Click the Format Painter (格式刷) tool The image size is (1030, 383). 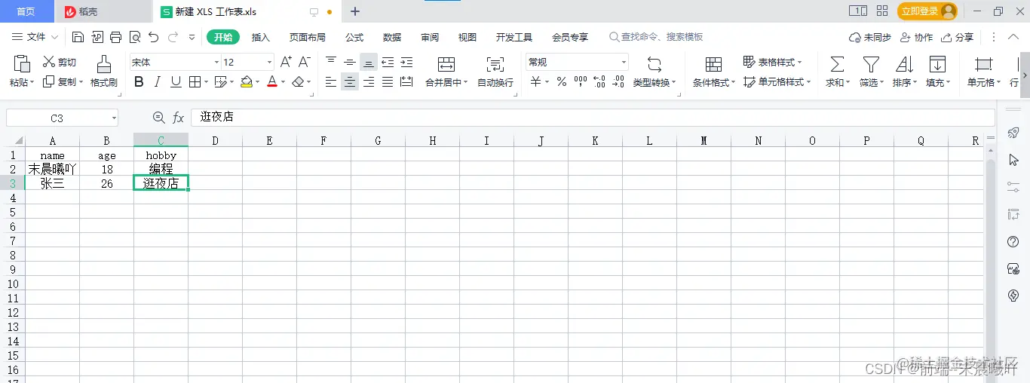point(104,72)
